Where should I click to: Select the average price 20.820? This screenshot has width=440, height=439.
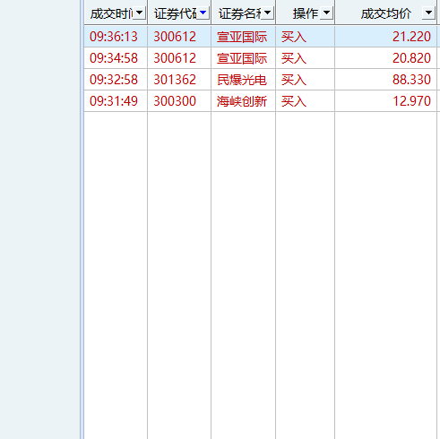click(411, 58)
